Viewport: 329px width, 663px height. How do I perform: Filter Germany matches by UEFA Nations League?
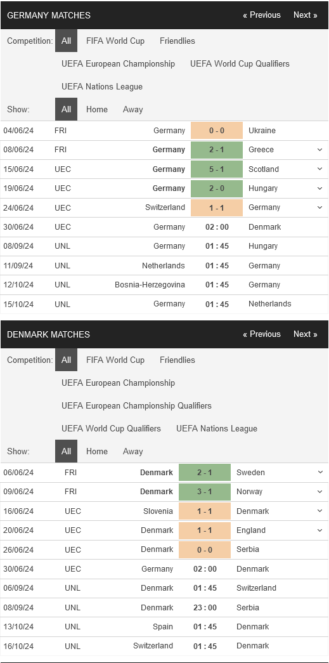point(102,87)
